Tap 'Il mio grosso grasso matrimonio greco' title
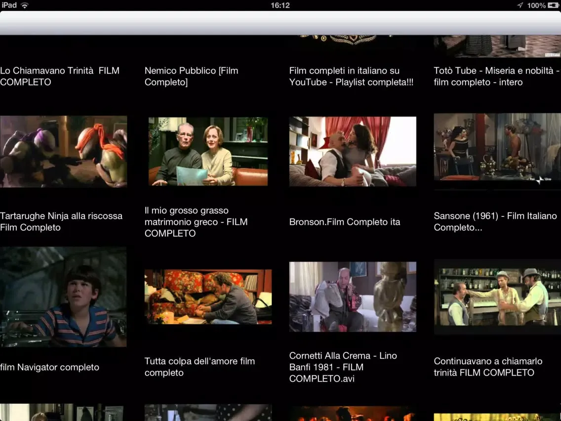Viewport: 561px width, 421px height. 196,221
